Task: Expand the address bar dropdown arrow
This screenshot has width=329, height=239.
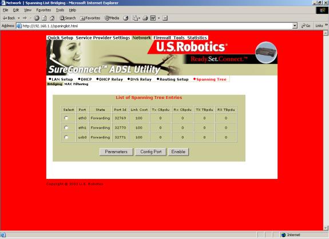Action: pos(295,26)
